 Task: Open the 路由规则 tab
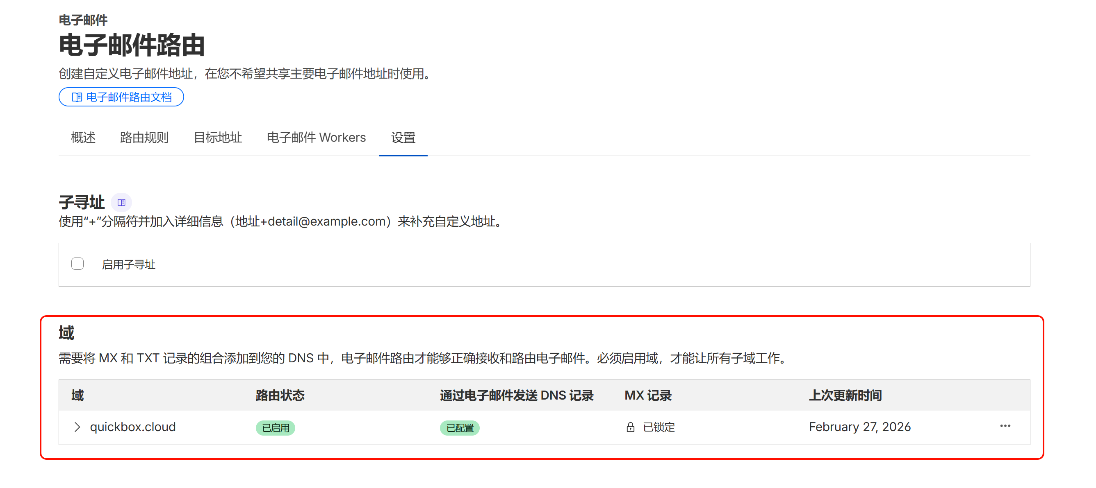click(144, 138)
